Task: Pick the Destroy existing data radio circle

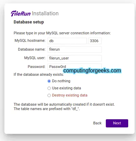Action: (49, 95)
